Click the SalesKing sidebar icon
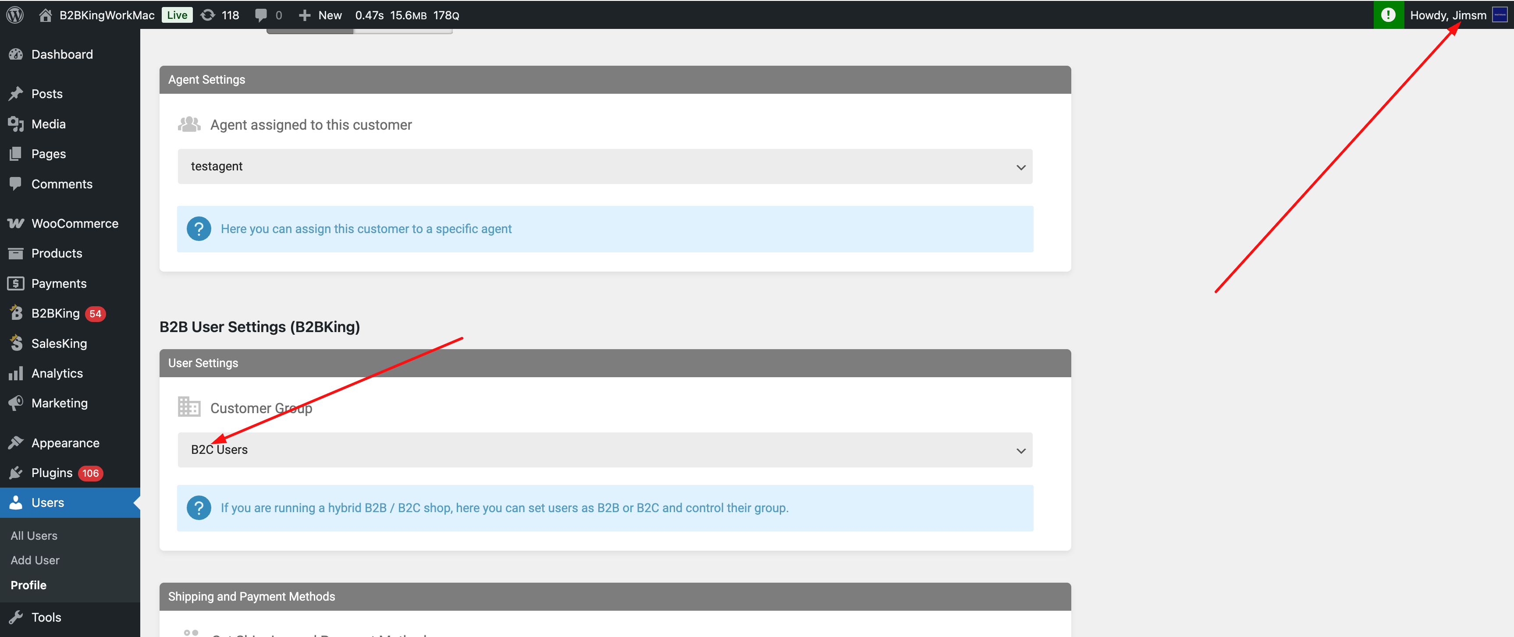 tap(16, 343)
